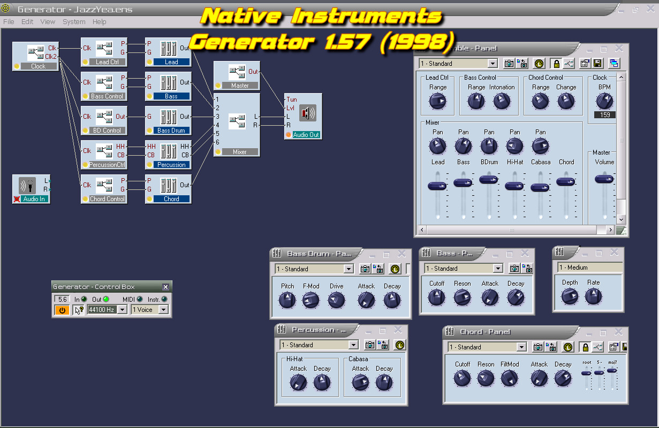Open the Edit menu
Image resolution: width=659 pixels, height=428 pixels.
pyautogui.click(x=27, y=22)
